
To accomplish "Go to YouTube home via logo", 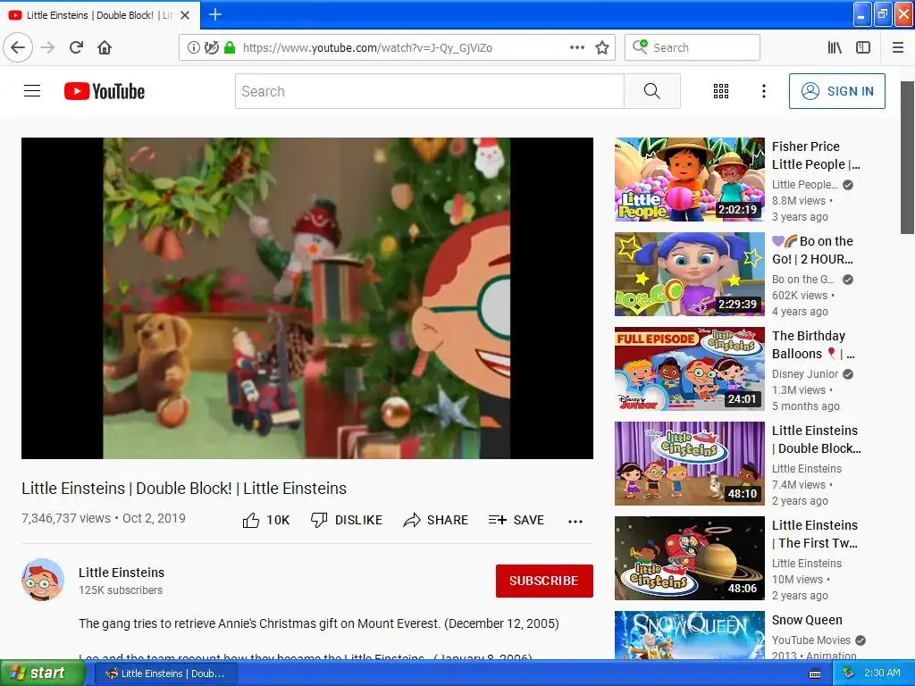I will [105, 91].
